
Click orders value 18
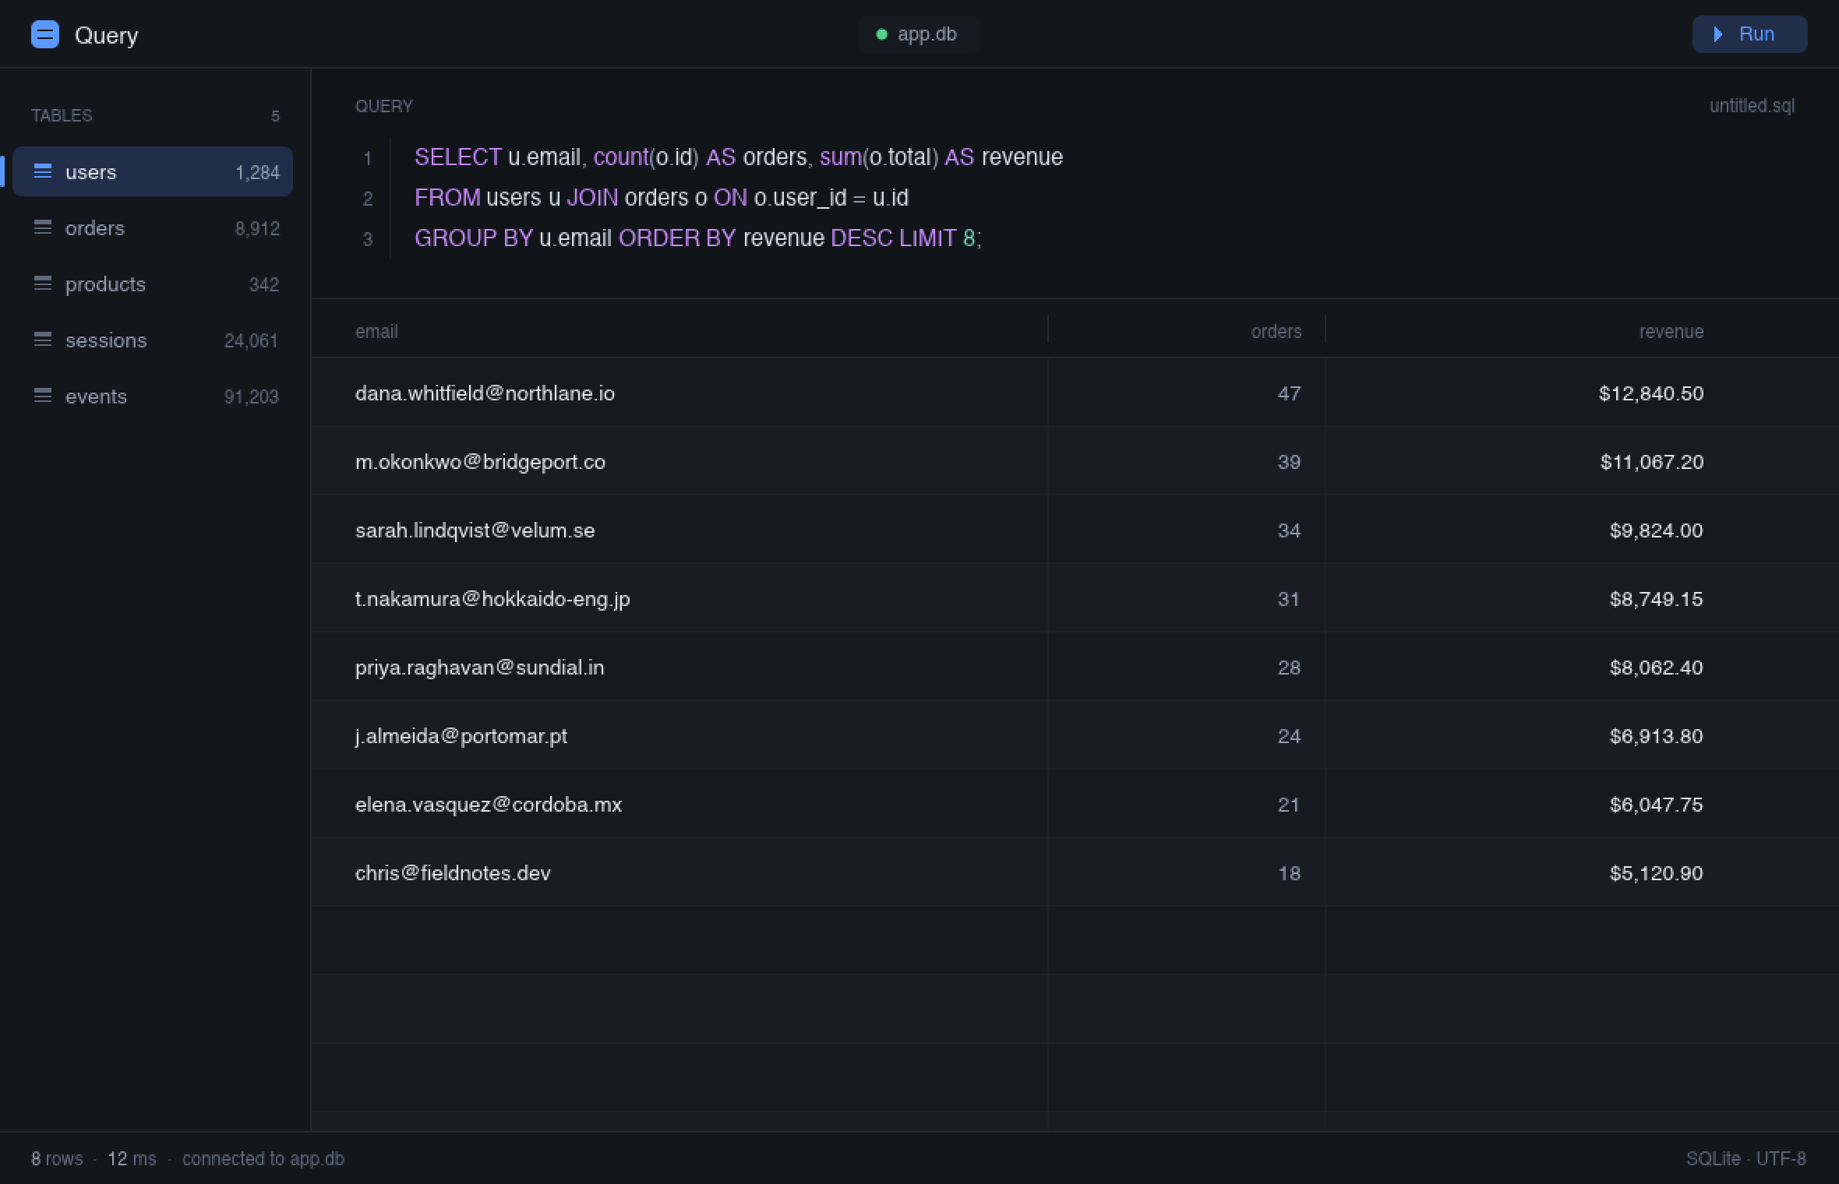[1289, 873]
